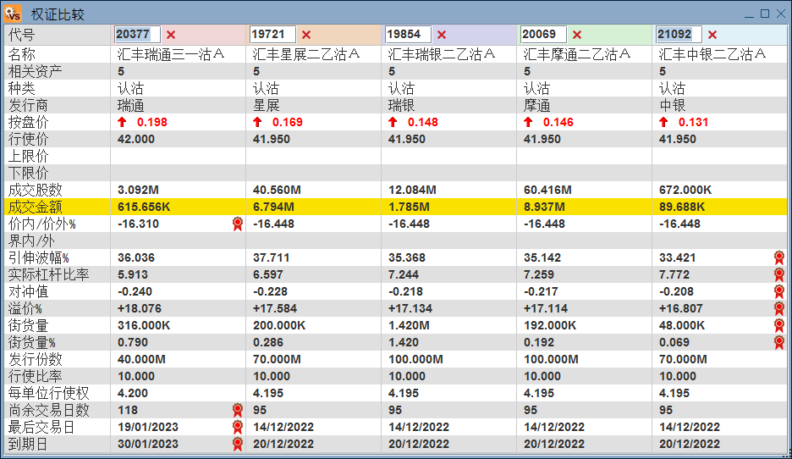The height and width of the screenshot is (459, 792).
Task: Click the award ribbon icon next to -16.310
Action: 238,224
